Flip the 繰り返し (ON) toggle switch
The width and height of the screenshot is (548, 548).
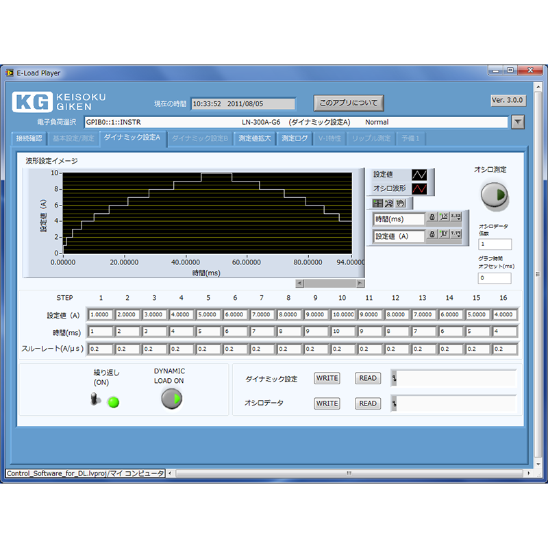[x=96, y=400]
